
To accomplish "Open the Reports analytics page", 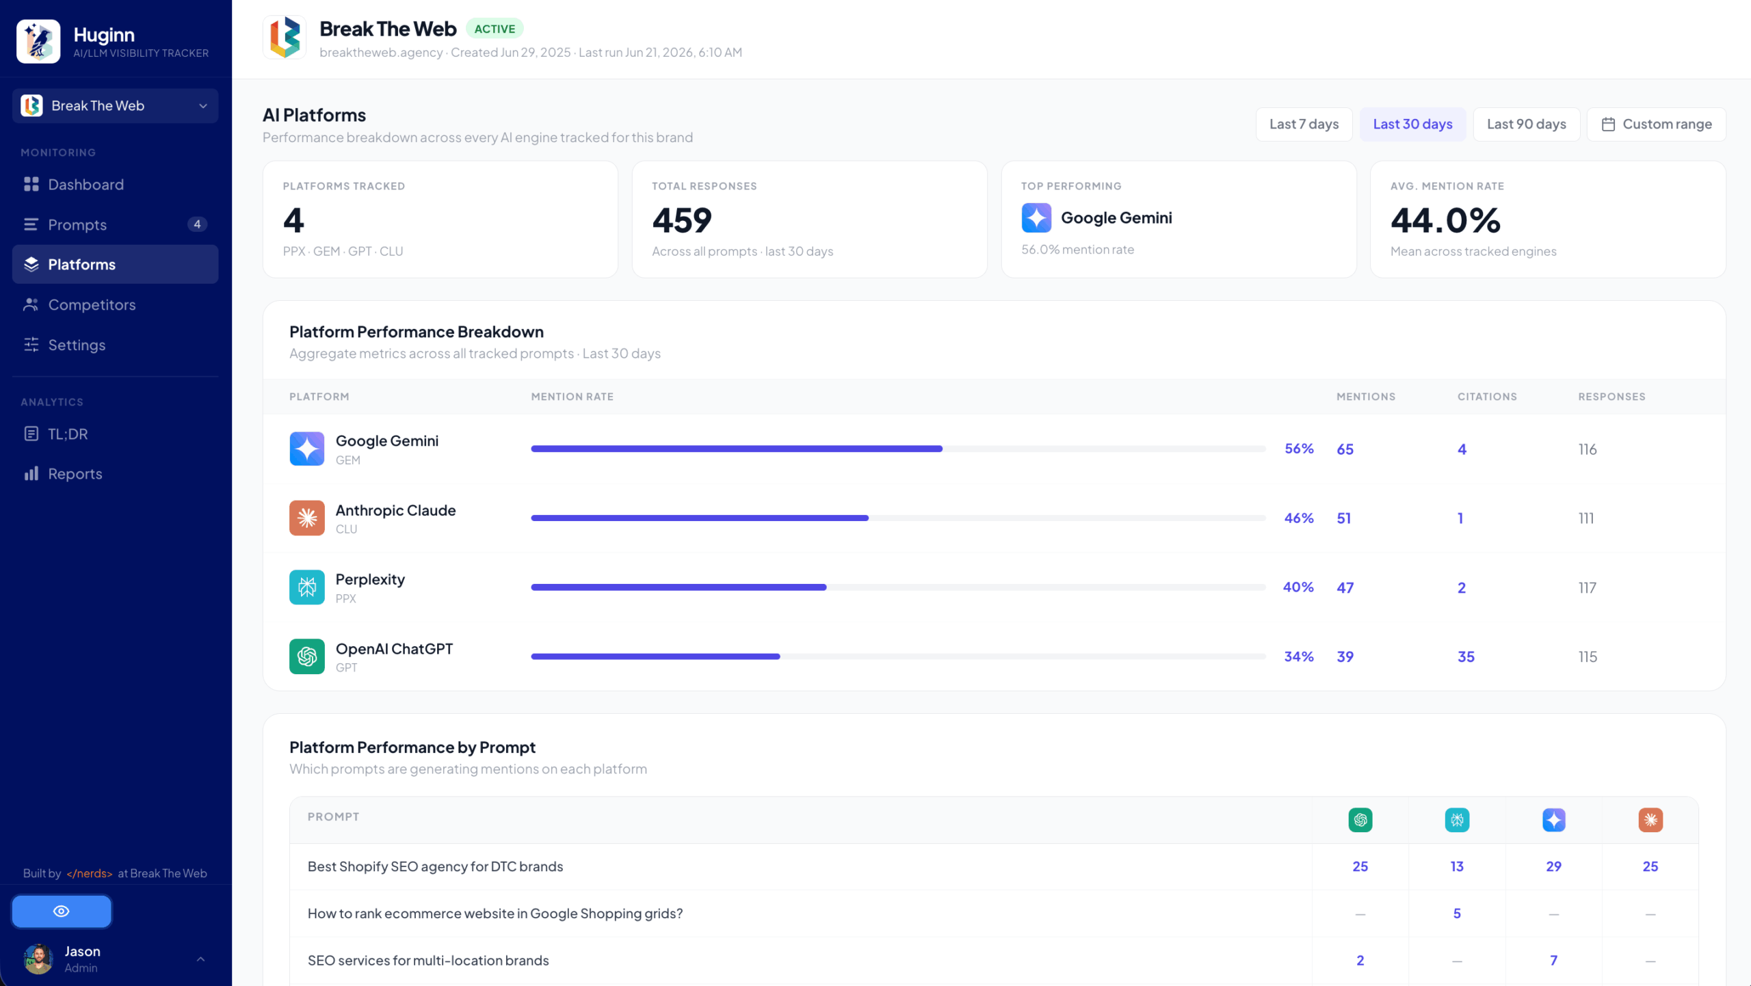I will pyautogui.click(x=115, y=474).
